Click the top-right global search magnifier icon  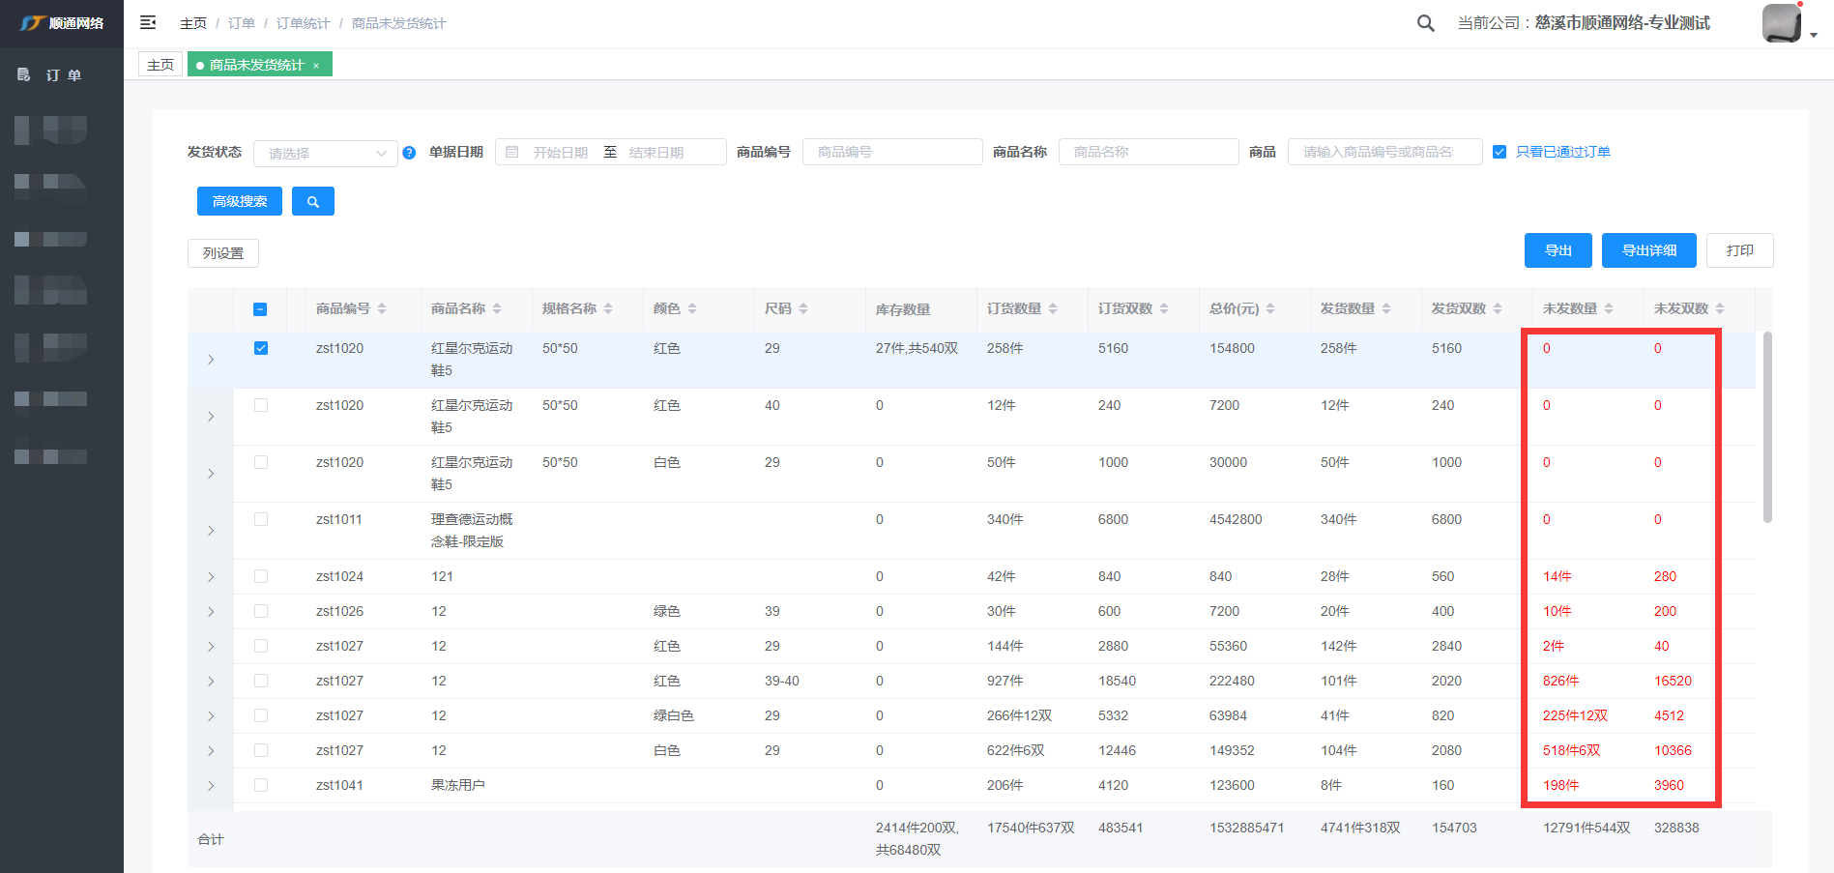point(1425,23)
